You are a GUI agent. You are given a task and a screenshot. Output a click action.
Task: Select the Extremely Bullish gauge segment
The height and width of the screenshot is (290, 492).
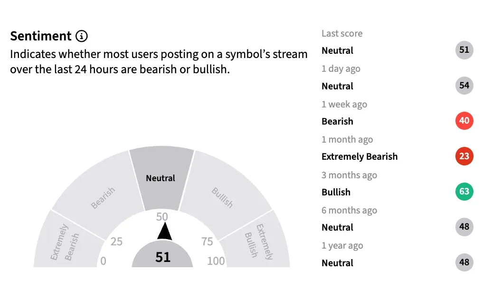coord(258,242)
